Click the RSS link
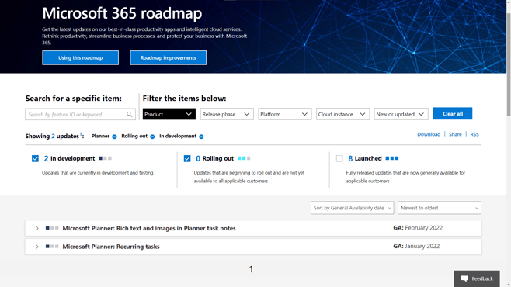 point(474,134)
